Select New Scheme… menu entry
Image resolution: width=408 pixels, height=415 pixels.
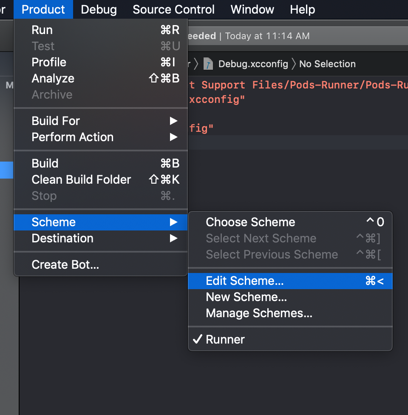(x=290, y=297)
